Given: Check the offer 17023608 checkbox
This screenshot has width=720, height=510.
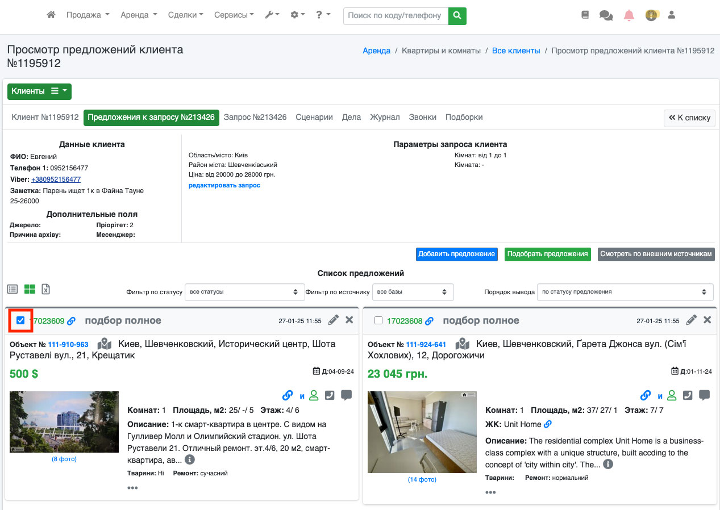Looking at the screenshot, I should pyautogui.click(x=378, y=321).
